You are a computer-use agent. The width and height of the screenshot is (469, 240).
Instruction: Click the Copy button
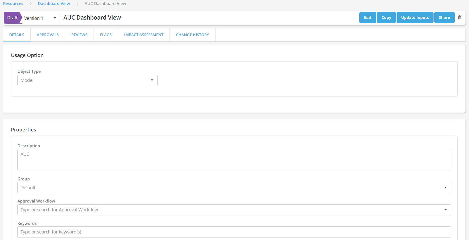(386, 18)
